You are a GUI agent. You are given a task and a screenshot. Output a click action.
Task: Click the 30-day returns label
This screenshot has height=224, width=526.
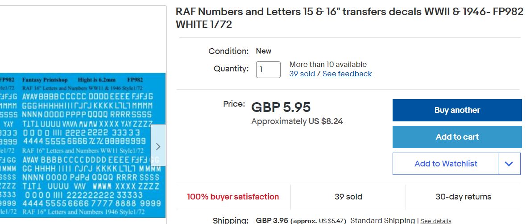463,197
